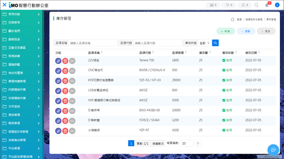Open 報表管理 sidebar menu

(21, 123)
